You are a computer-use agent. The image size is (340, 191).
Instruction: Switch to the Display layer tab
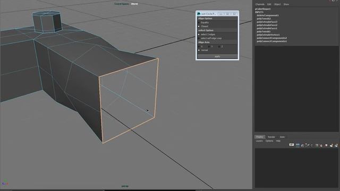point(260,137)
